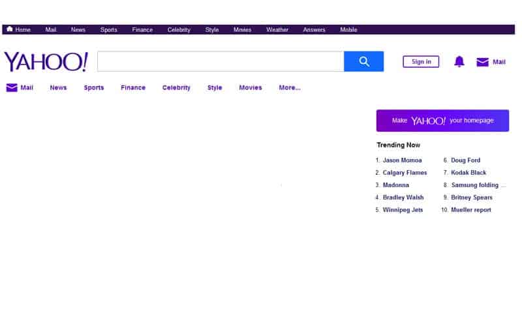522x326 pixels.
Task: Open trending topic Kodak Black
Action: (468, 173)
